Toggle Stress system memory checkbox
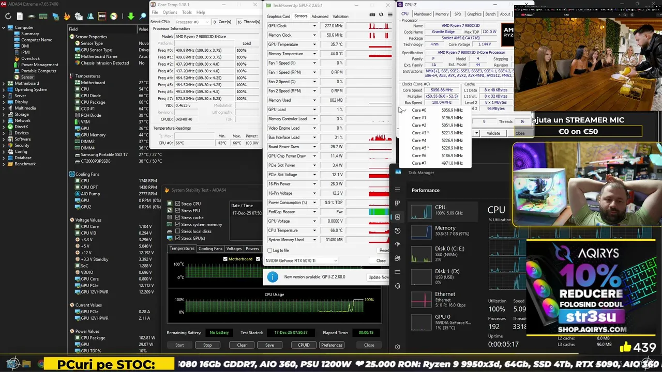The width and height of the screenshot is (662, 372). (x=177, y=224)
